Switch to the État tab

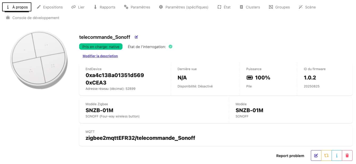(x=224, y=7)
